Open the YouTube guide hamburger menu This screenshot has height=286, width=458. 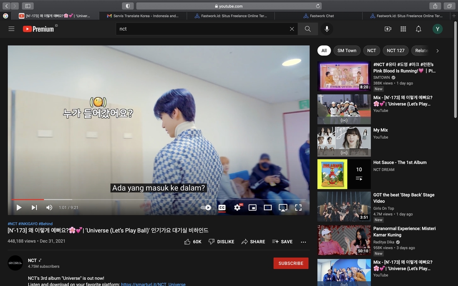[11, 29]
